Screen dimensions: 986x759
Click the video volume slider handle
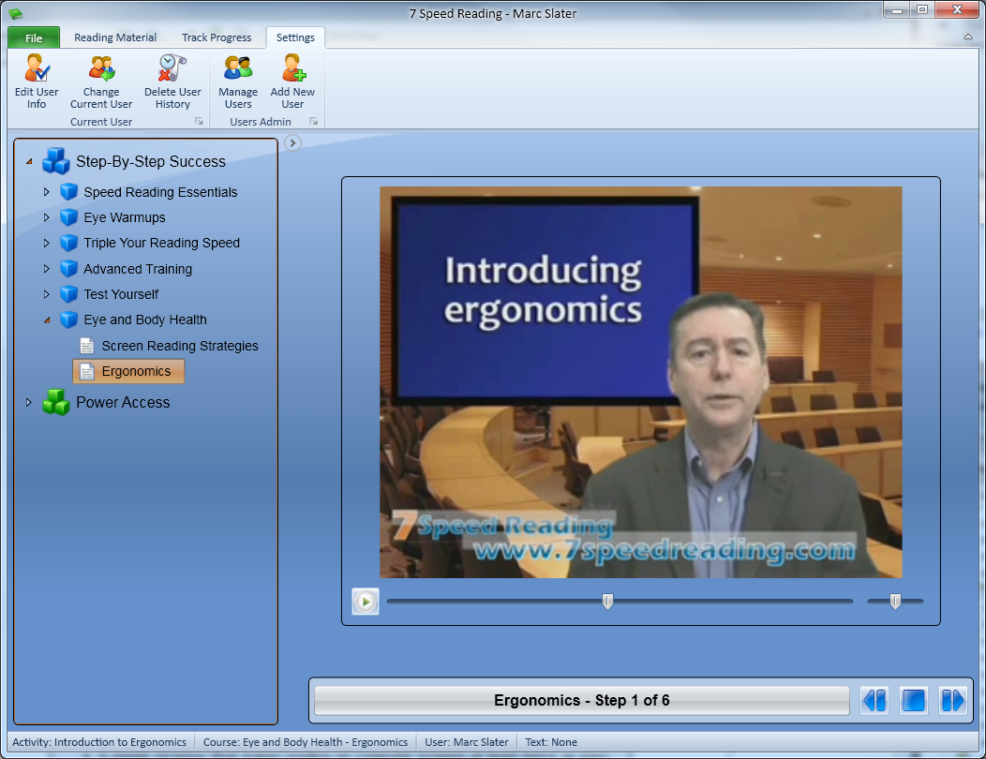tap(895, 602)
